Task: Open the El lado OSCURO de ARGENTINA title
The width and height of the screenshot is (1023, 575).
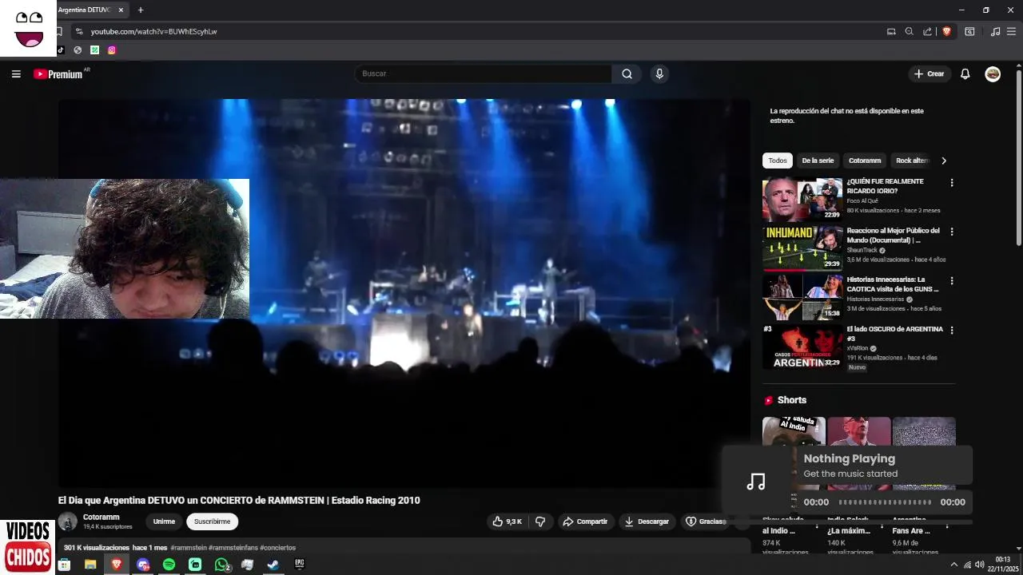Action: (895, 334)
